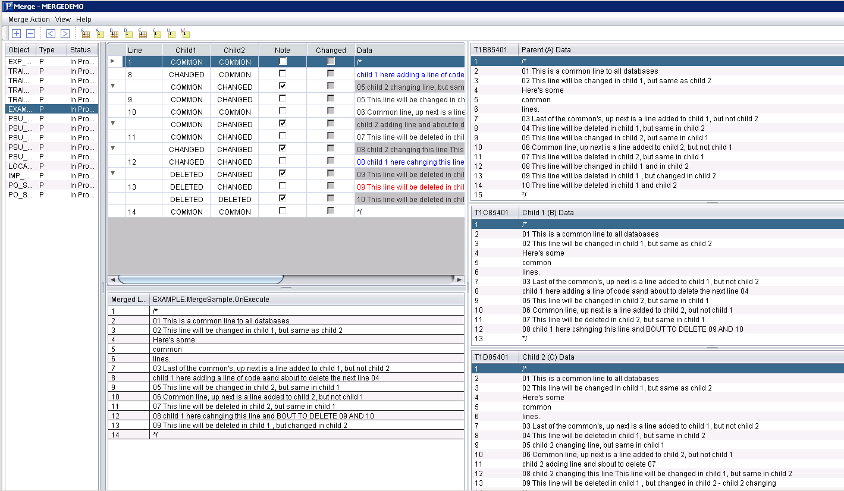Click the toolbar A icon with grid

point(85,33)
